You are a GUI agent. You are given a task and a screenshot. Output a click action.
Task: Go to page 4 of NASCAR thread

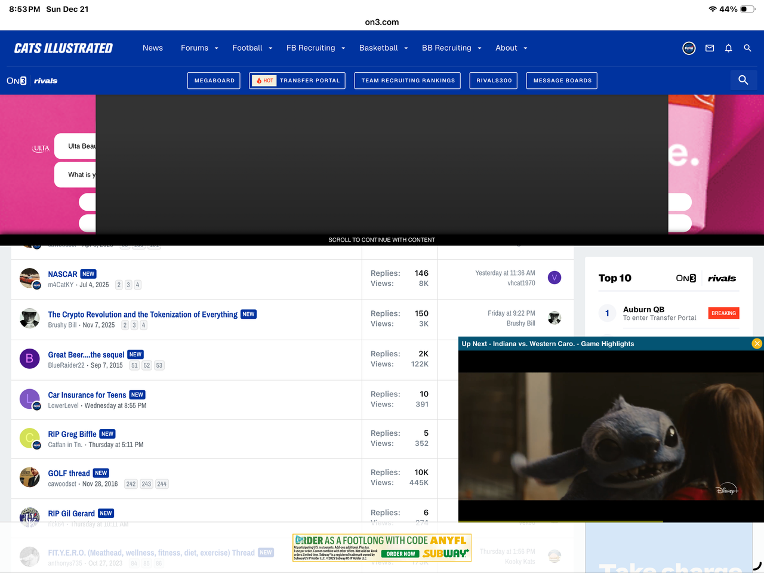point(137,285)
